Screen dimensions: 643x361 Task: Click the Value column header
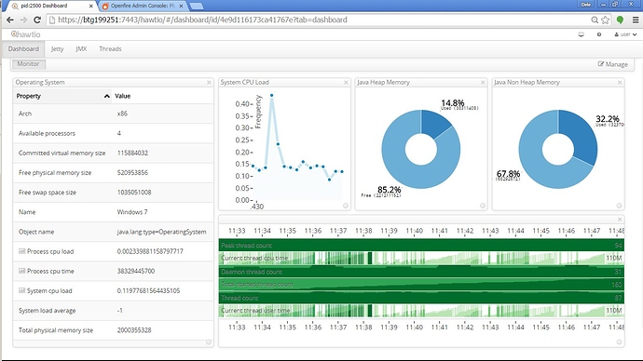click(162, 96)
